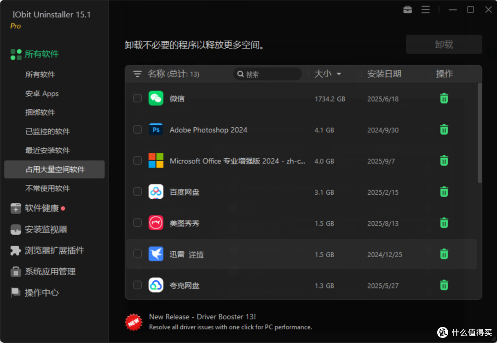Open 已监控的软件 in sidebar

pyautogui.click(x=47, y=131)
